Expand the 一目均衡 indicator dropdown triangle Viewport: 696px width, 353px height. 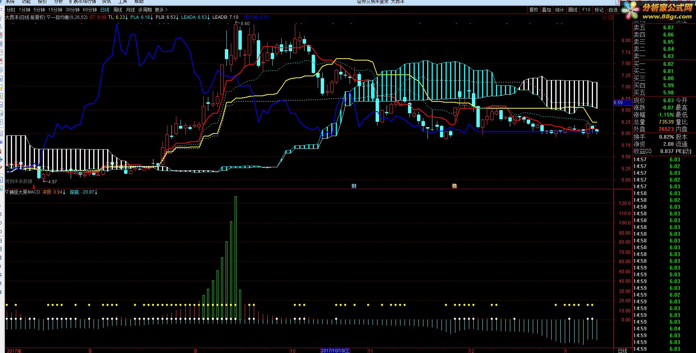tap(49, 17)
